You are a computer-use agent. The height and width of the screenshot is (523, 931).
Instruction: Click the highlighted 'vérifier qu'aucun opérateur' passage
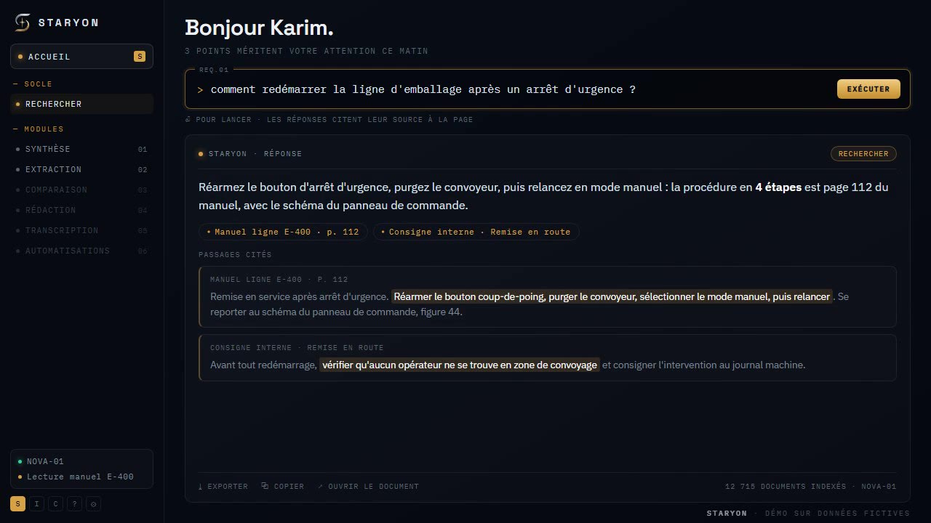coord(460,365)
